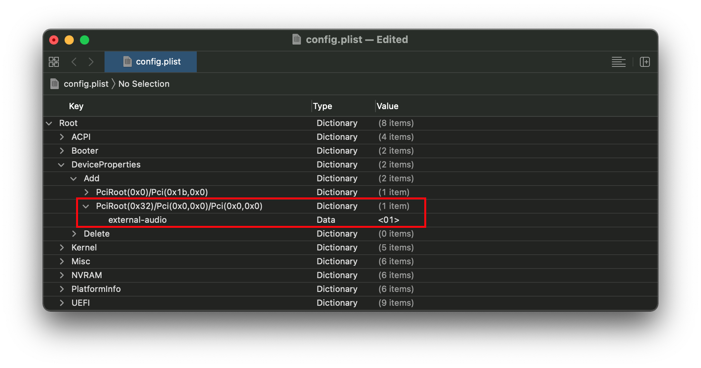The width and height of the screenshot is (701, 368).
Task: Expand the ACPI dictionary
Action: click(x=61, y=137)
